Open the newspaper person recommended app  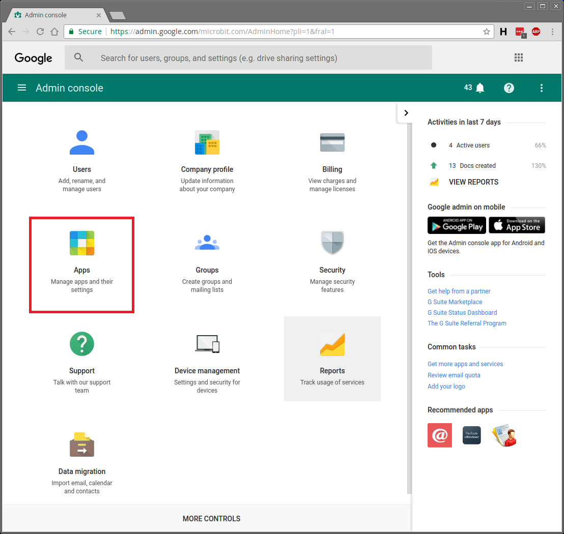click(x=504, y=435)
